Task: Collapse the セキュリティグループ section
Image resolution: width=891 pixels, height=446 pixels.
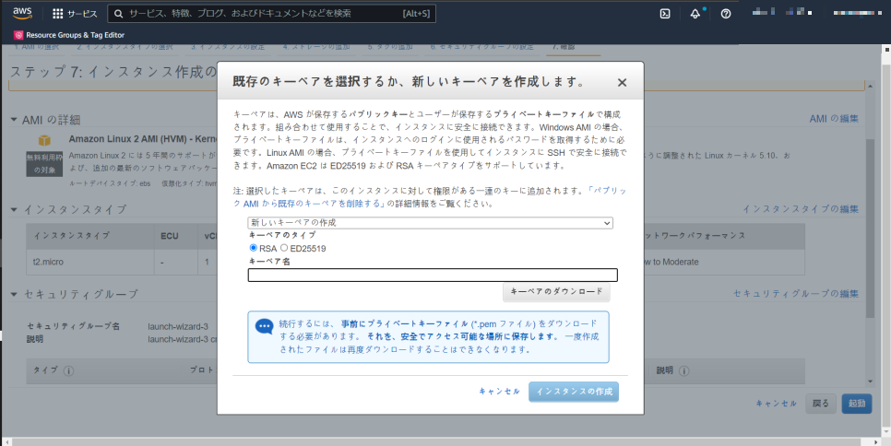Action: click(x=14, y=294)
